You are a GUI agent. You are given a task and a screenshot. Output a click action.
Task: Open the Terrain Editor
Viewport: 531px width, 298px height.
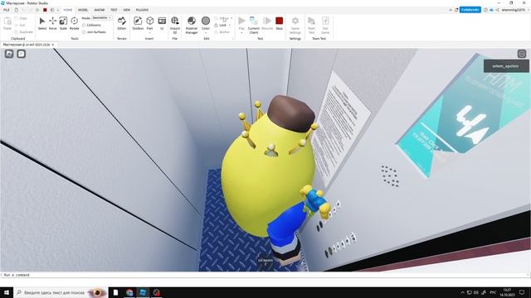coord(122,23)
